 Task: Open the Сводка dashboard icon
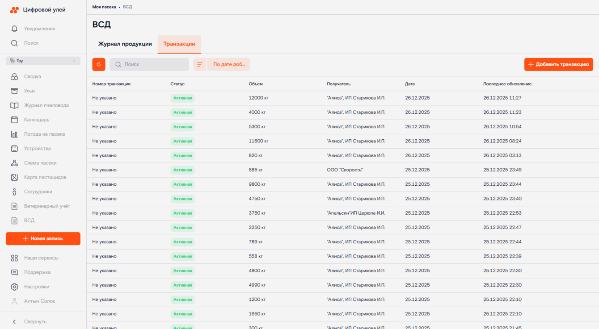tap(14, 77)
